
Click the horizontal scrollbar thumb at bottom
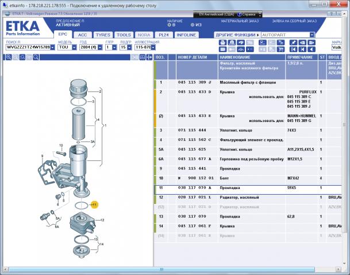click(161, 269)
